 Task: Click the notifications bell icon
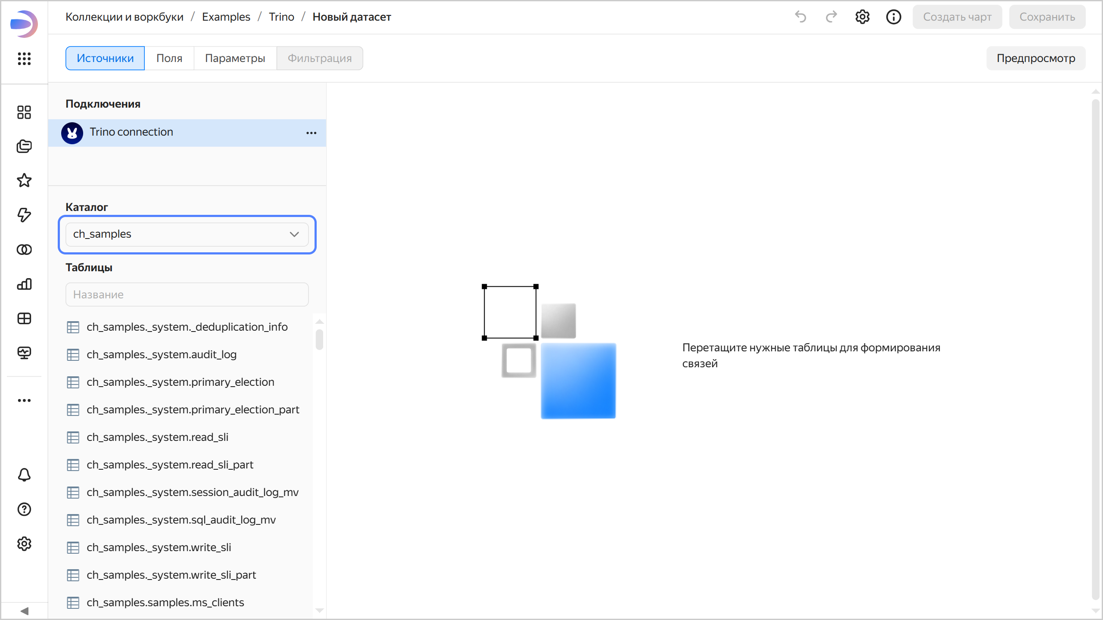tap(24, 475)
